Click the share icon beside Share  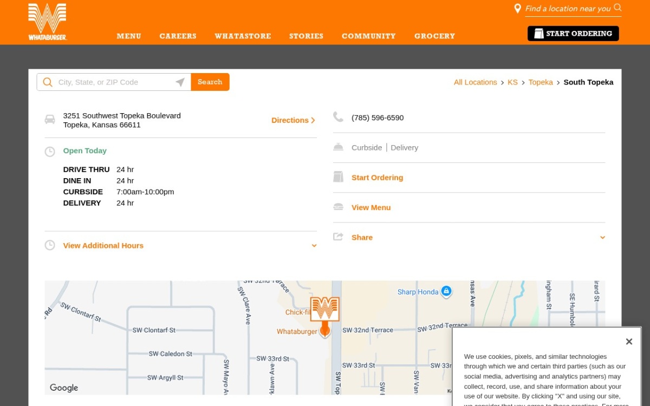coord(338,237)
